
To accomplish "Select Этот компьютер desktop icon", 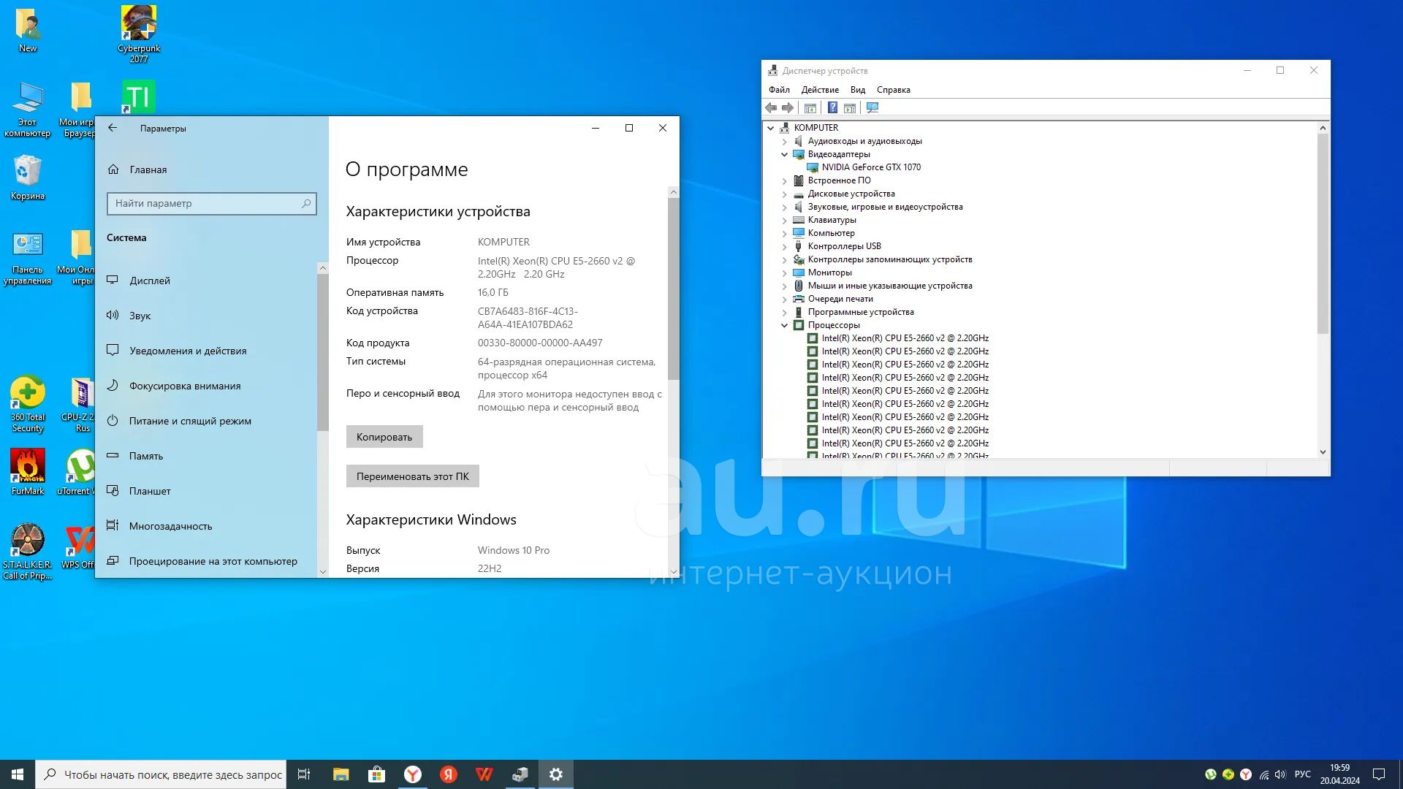I will 28,109.
